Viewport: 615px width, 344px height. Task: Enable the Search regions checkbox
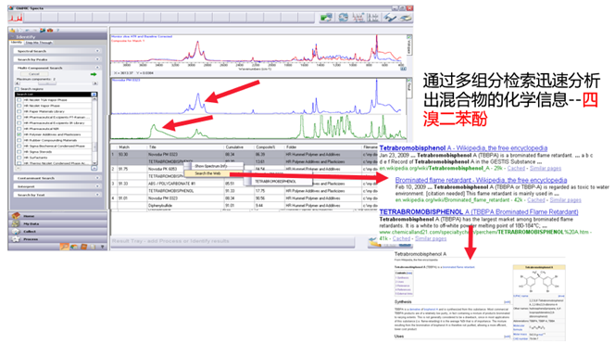click(x=18, y=89)
